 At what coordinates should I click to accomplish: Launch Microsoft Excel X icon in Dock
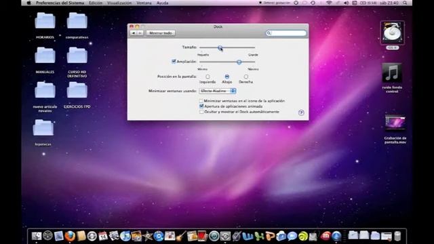[x=259, y=236]
